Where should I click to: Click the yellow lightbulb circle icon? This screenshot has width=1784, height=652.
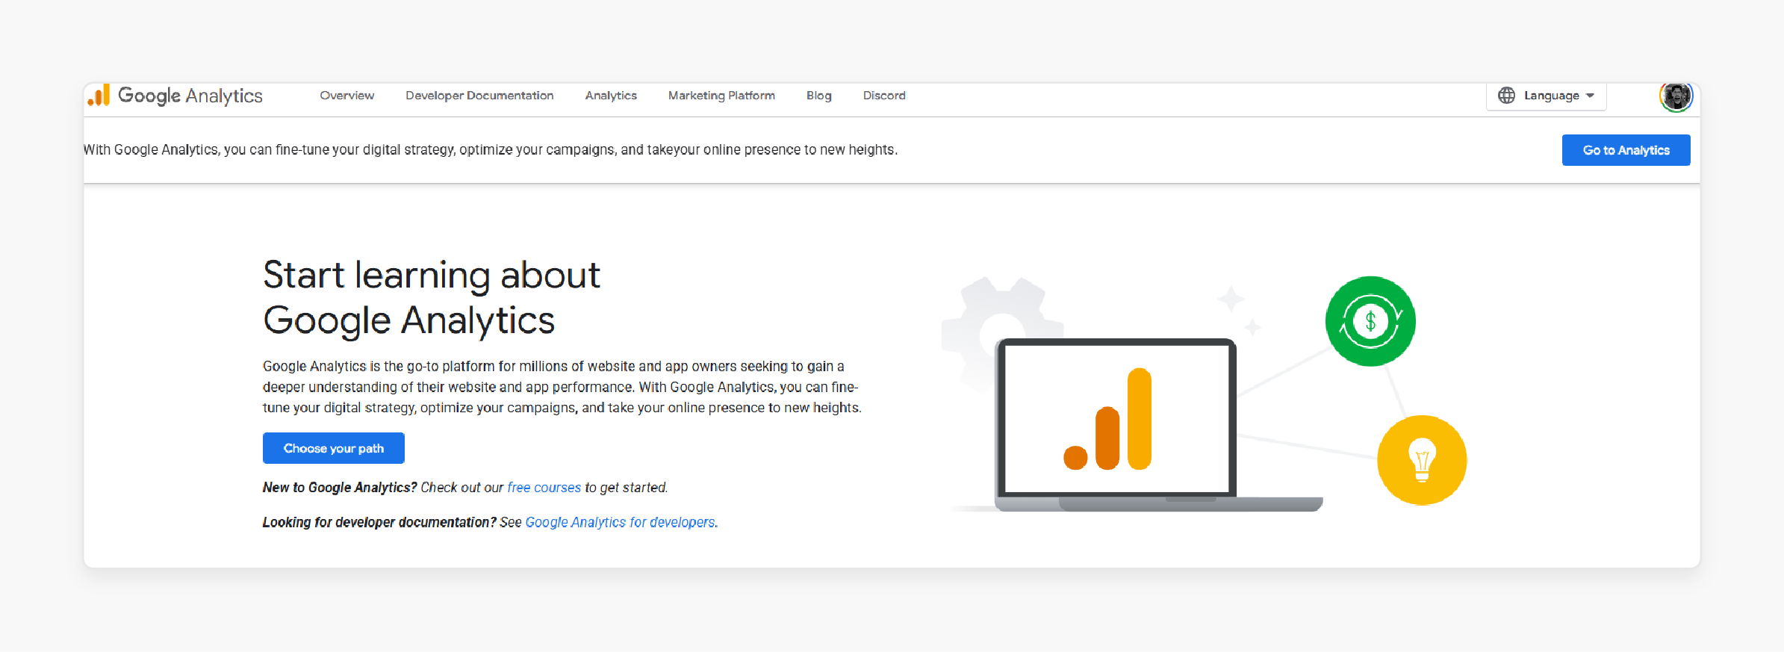pos(1422,460)
